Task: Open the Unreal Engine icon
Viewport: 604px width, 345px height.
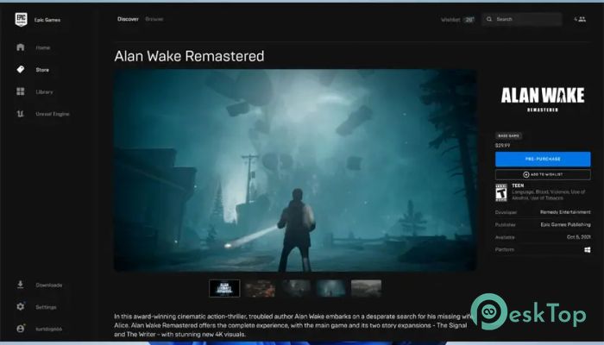Action: [x=21, y=114]
